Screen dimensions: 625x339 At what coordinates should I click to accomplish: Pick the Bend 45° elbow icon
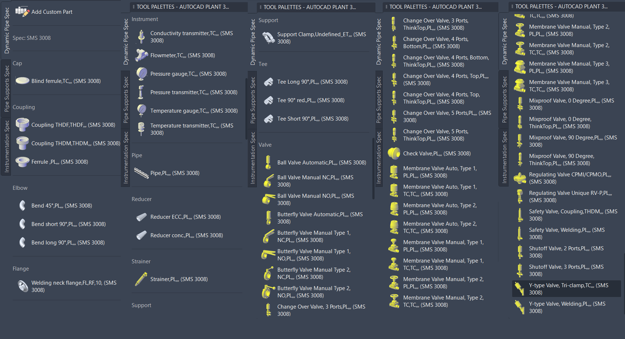(22, 205)
